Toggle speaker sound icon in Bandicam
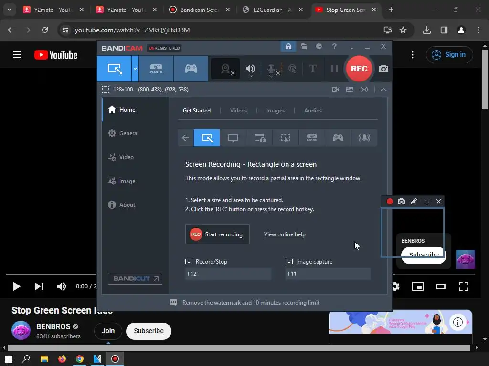The image size is (489, 366). 250,69
